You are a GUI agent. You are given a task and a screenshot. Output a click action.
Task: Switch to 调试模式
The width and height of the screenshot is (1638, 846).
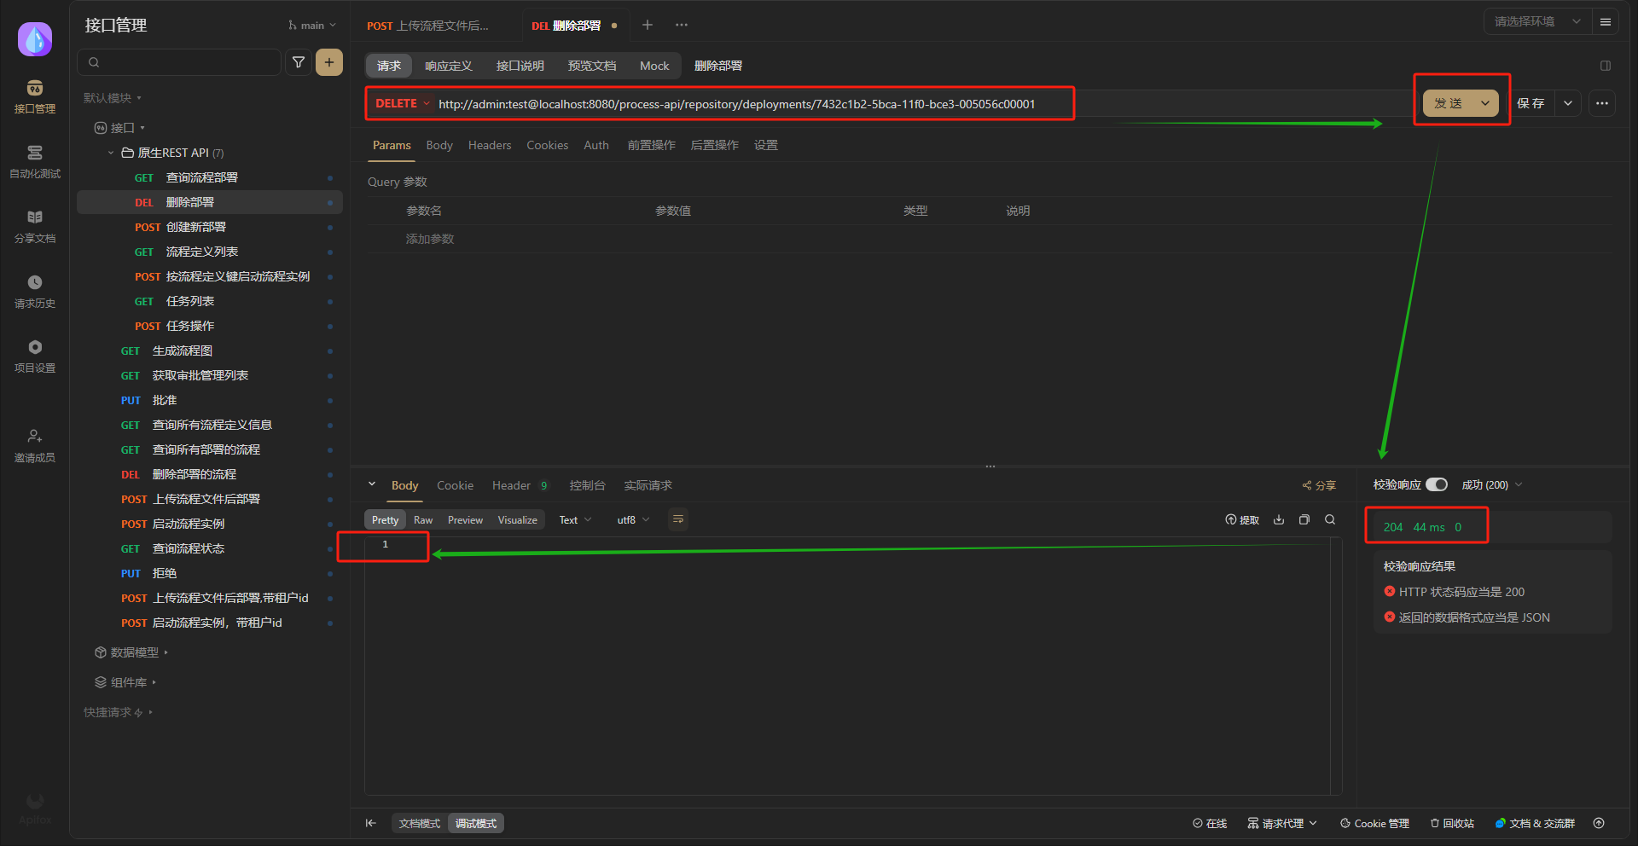pyautogui.click(x=475, y=823)
